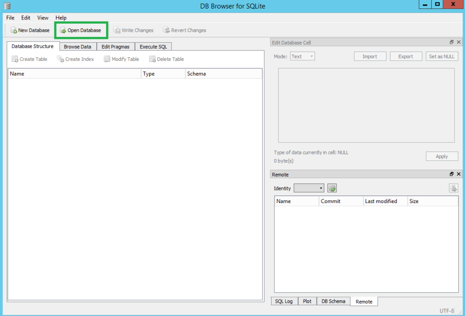465x316 pixels.
Task: Switch to the Browse Data tab
Action: (x=78, y=47)
